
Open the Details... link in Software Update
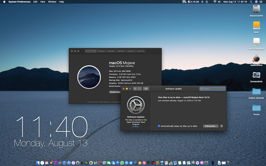136,127
